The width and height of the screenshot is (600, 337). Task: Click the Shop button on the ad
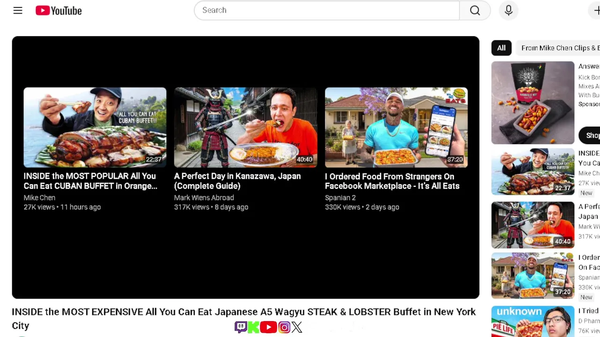[x=590, y=135]
